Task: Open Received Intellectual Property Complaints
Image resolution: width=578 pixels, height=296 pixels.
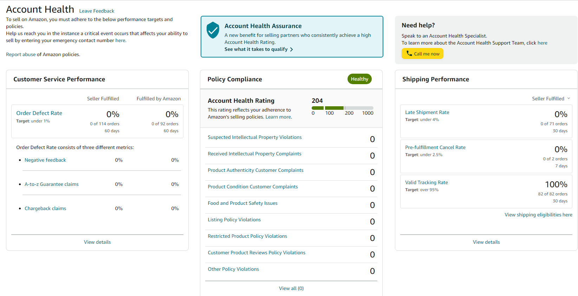Action: [x=254, y=154]
